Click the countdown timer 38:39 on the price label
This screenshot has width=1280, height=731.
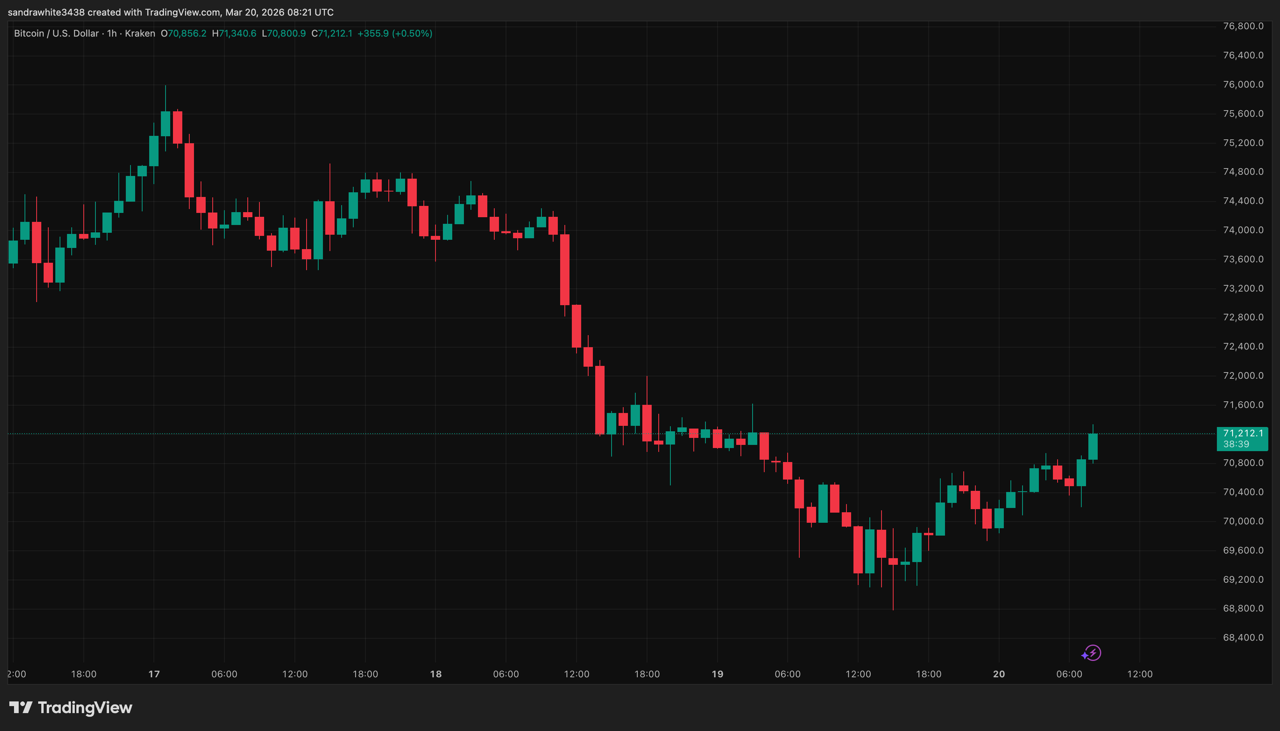click(1236, 445)
